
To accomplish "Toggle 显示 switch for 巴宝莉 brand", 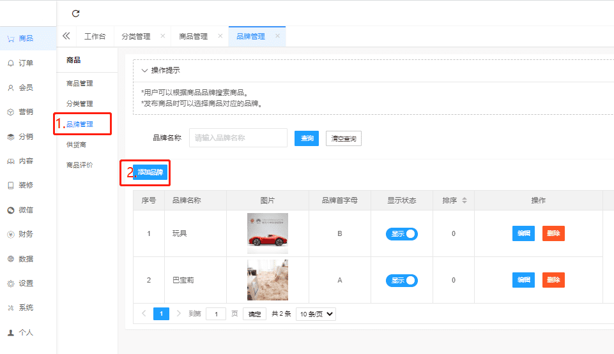I will 401,280.
